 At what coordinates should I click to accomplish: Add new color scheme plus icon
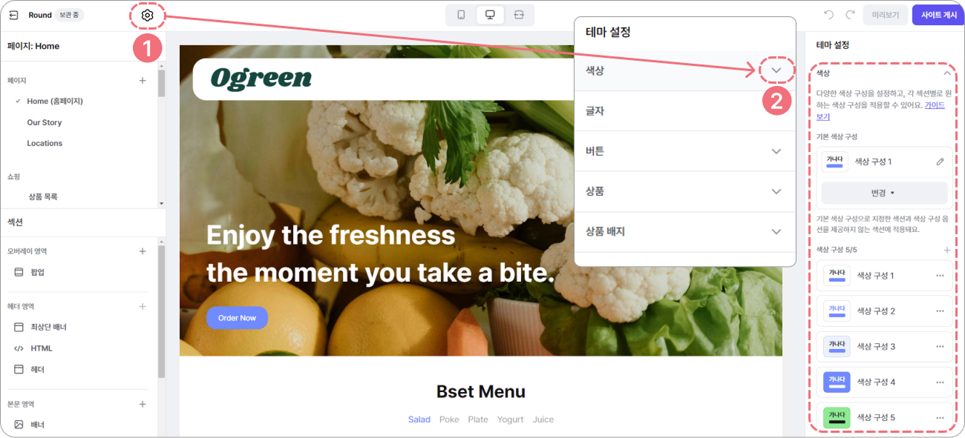point(946,250)
